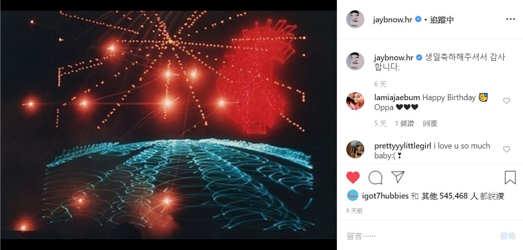Open jaybnow.hr profile picture in header

(355, 19)
